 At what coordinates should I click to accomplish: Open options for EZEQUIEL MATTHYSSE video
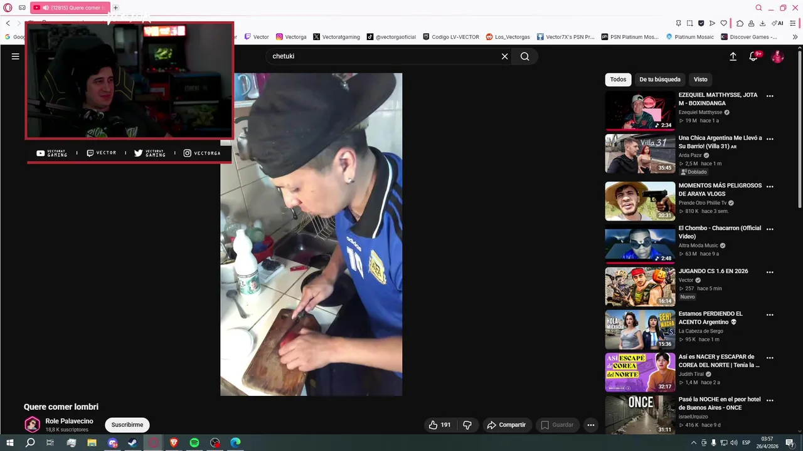click(x=770, y=96)
